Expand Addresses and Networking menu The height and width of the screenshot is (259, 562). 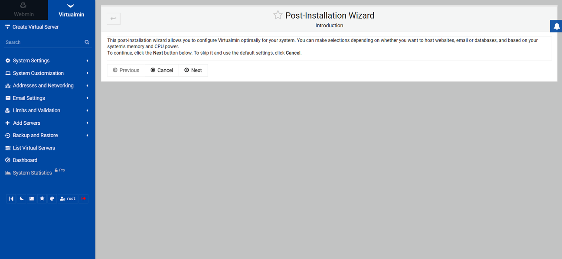[x=43, y=86]
